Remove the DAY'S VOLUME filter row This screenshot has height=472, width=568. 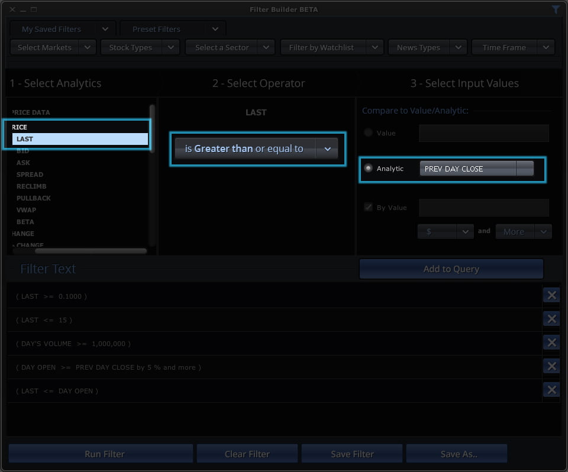[x=551, y=342]
